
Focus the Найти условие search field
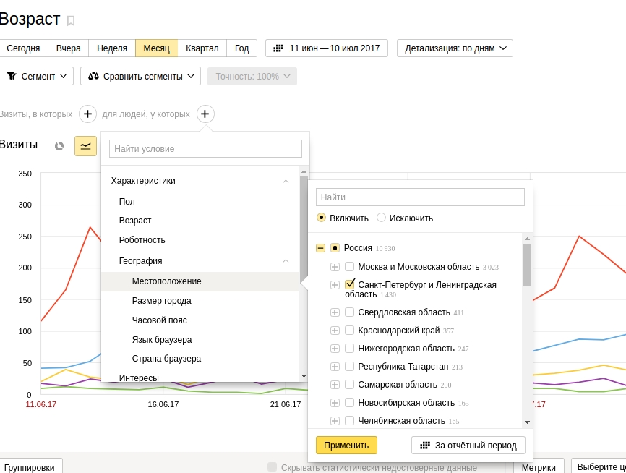click(x=205, y=148)
